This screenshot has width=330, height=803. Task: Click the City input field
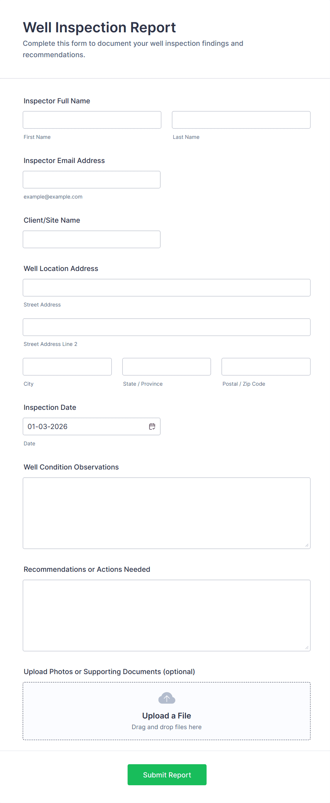tap(67, 367)
